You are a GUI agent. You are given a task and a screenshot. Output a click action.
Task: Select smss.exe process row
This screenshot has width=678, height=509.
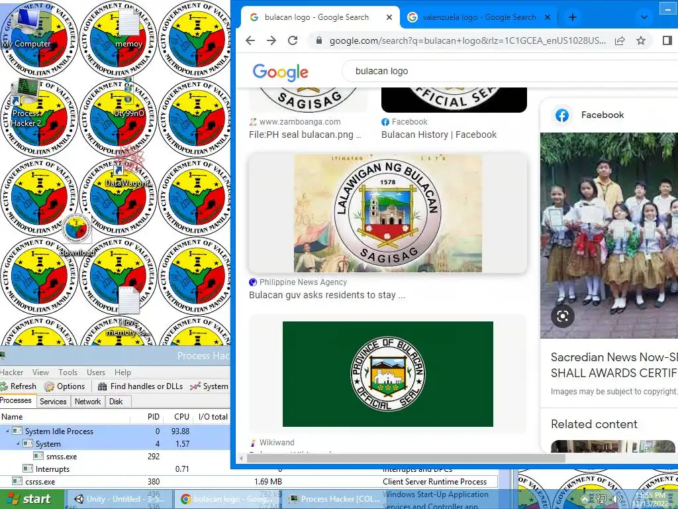(x=115, y=456)
